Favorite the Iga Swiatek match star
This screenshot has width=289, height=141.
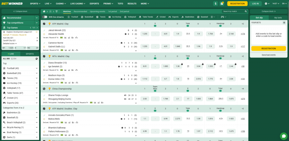click(44, 67)
